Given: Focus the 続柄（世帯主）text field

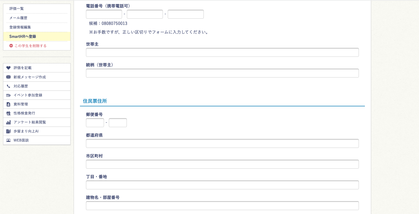Looking at the screenshot, I should [x=222, y=73].
